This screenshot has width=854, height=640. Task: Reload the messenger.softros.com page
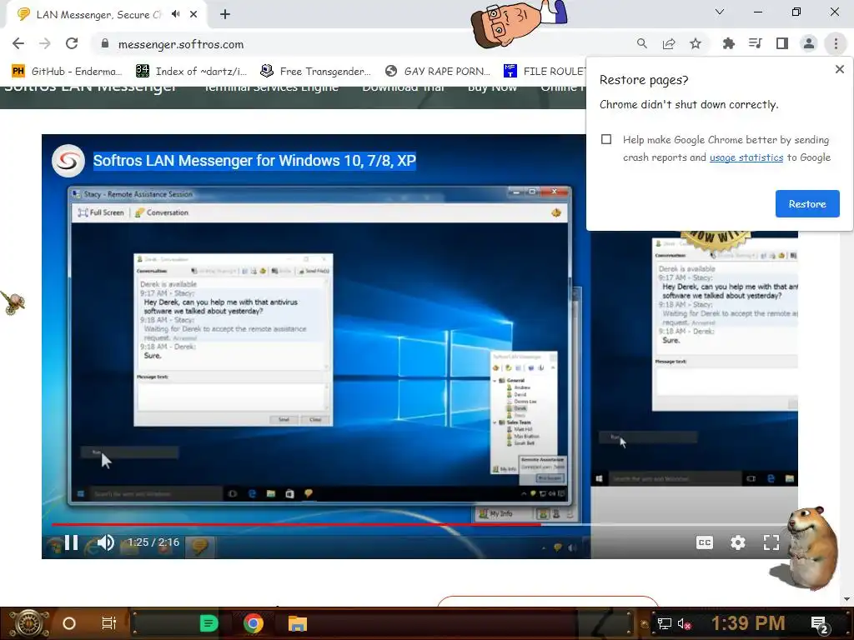72,43
